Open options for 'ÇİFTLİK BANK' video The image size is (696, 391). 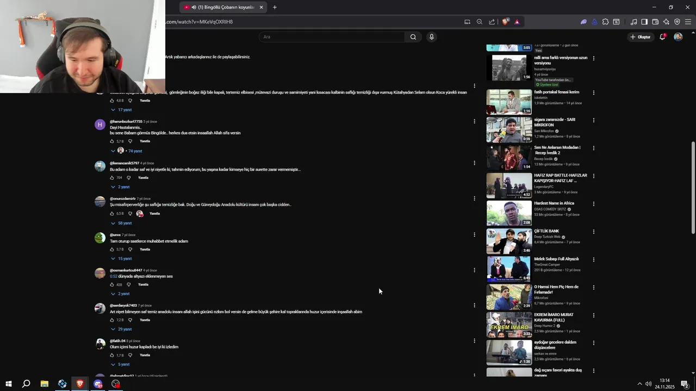(593, 232)
